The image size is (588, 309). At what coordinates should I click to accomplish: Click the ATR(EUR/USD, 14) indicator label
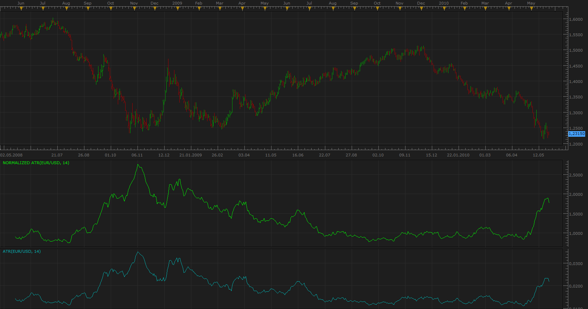point(22,251)
